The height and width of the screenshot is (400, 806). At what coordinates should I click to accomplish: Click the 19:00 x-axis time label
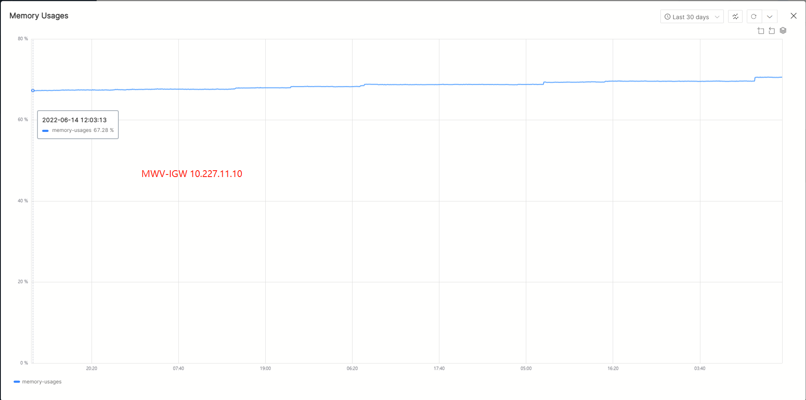point(265,369)
